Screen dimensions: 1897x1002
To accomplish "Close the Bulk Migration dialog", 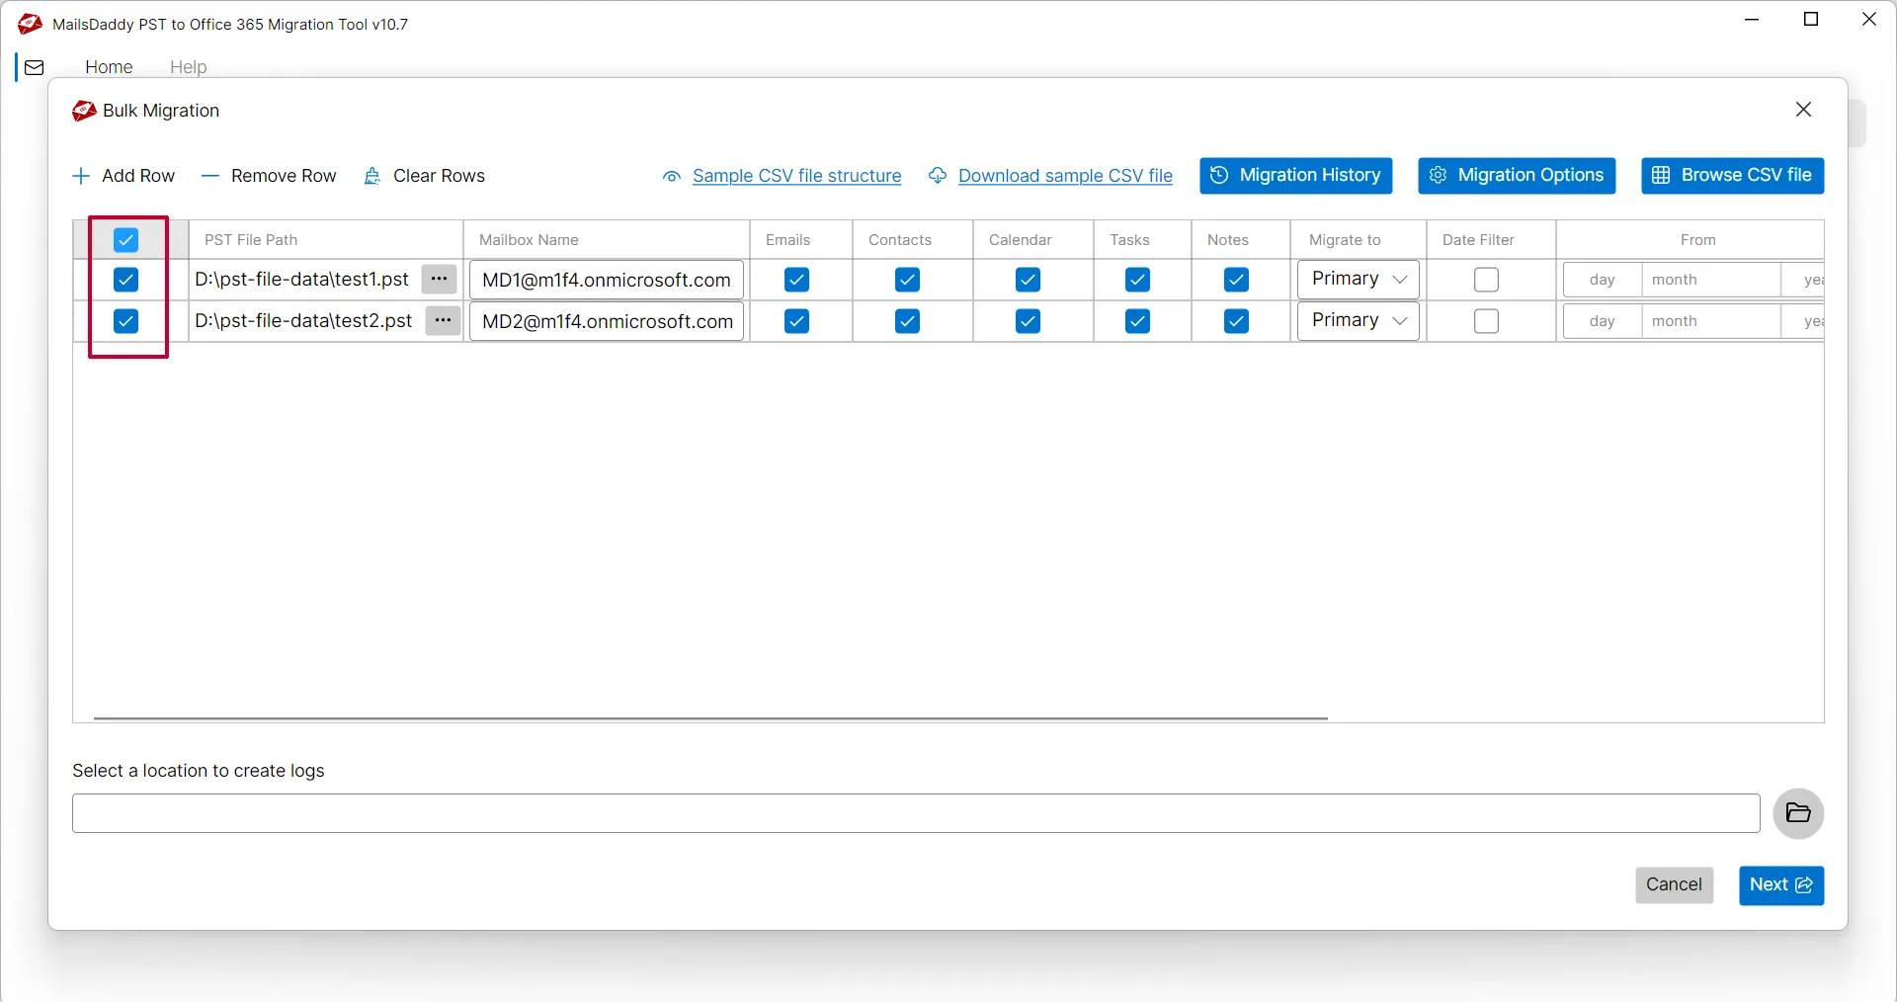I will click(x=1803, y=110).
